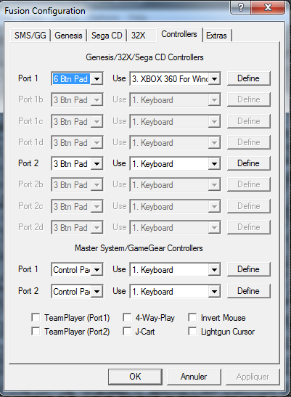291x397 pixels.
Task: Toggle the 4-Way-Play checkbox
Action: (x=127, y=317)
